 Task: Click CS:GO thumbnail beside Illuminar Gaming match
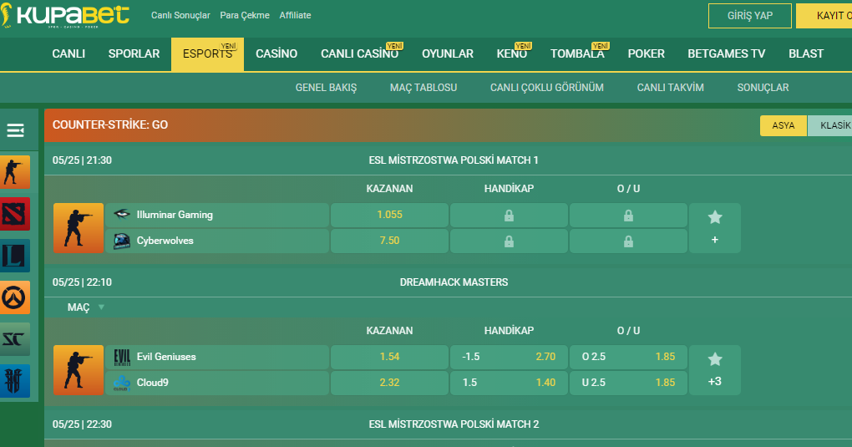pos(79,228)
